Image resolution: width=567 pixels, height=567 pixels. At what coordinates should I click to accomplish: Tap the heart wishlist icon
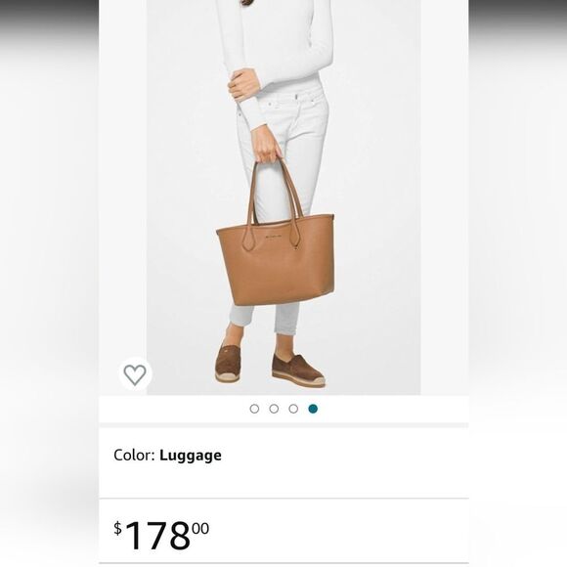(135, 374)
